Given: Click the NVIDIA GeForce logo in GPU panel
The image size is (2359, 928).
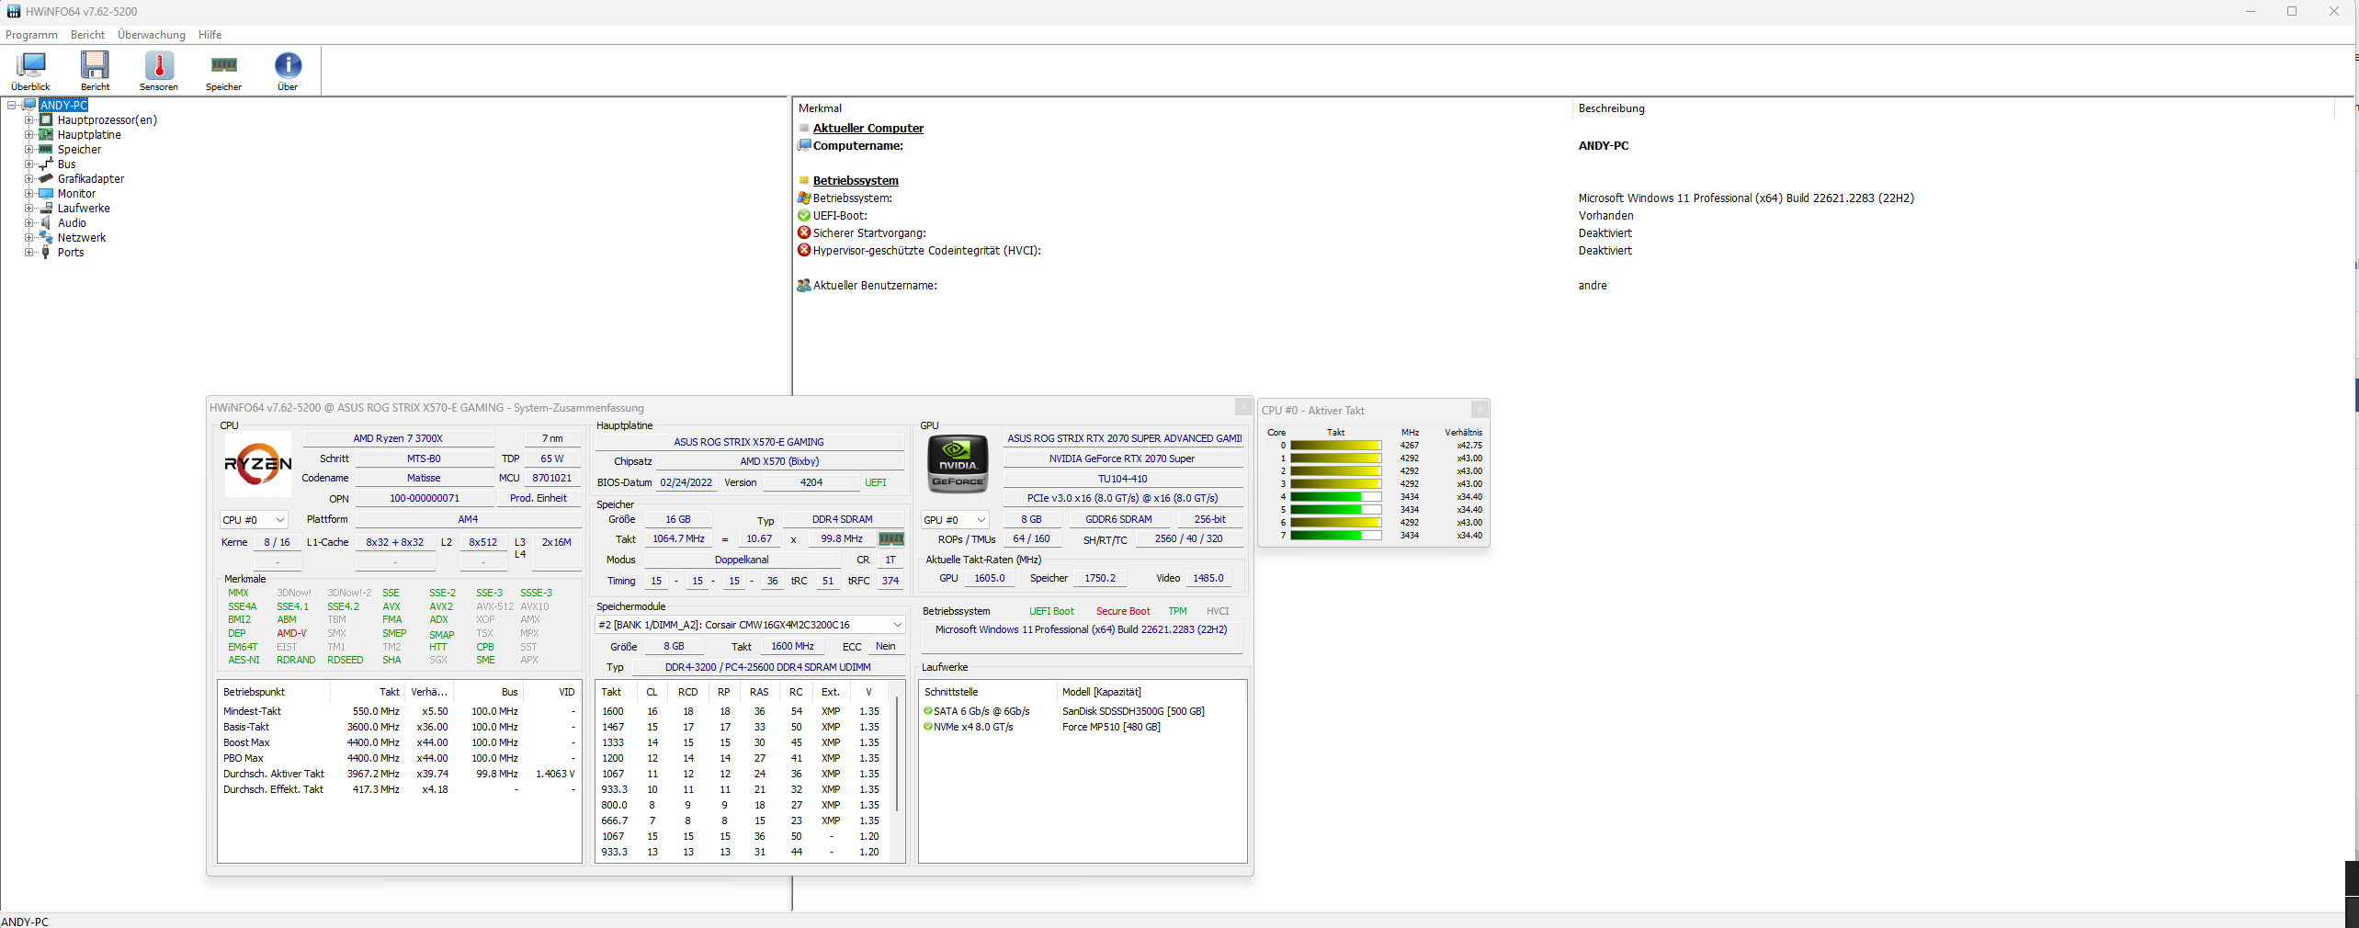Looking at the screenshot, I should point(957,464).
